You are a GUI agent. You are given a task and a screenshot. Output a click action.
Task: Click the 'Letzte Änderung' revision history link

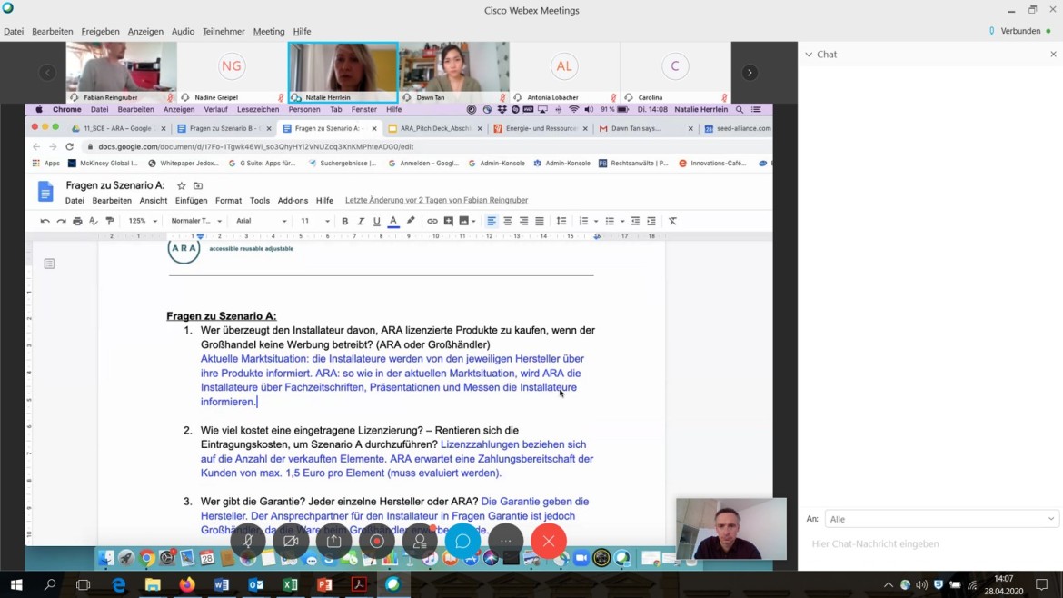[436, 200]
